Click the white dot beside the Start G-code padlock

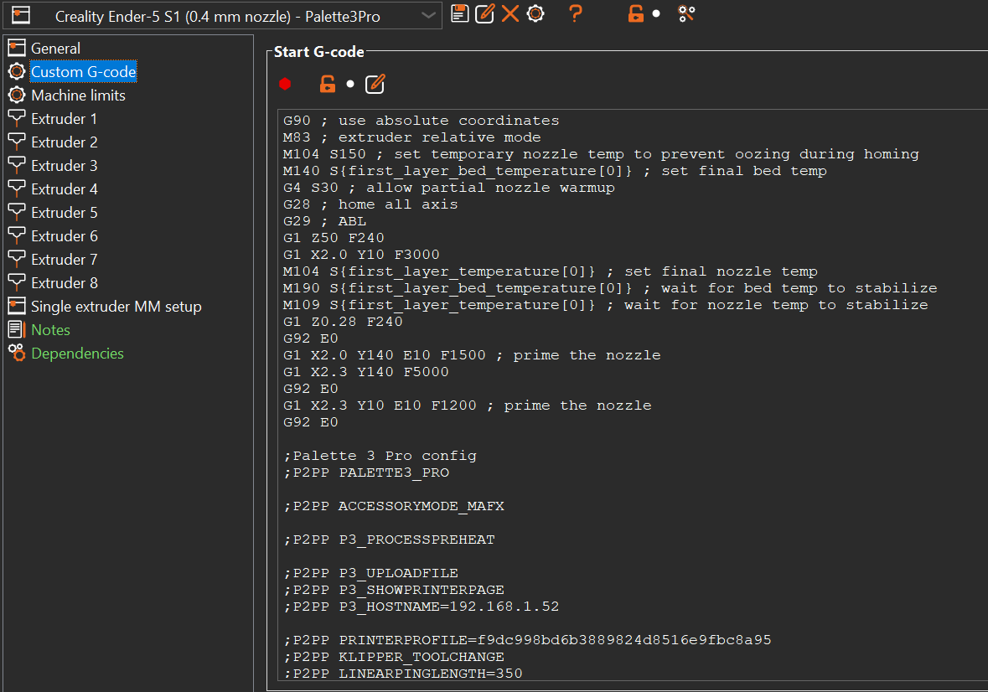[350, 84]
